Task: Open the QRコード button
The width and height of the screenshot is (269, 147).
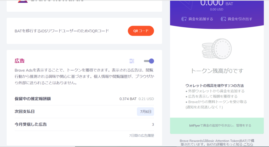Action: point(141,31)
